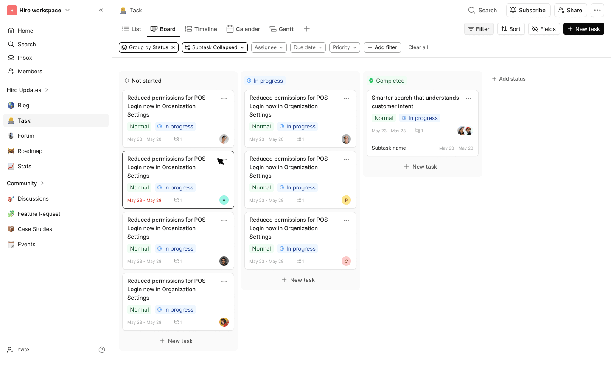Click the black New task button
This screenshot has height=365, width=611.
click(584, 29)
